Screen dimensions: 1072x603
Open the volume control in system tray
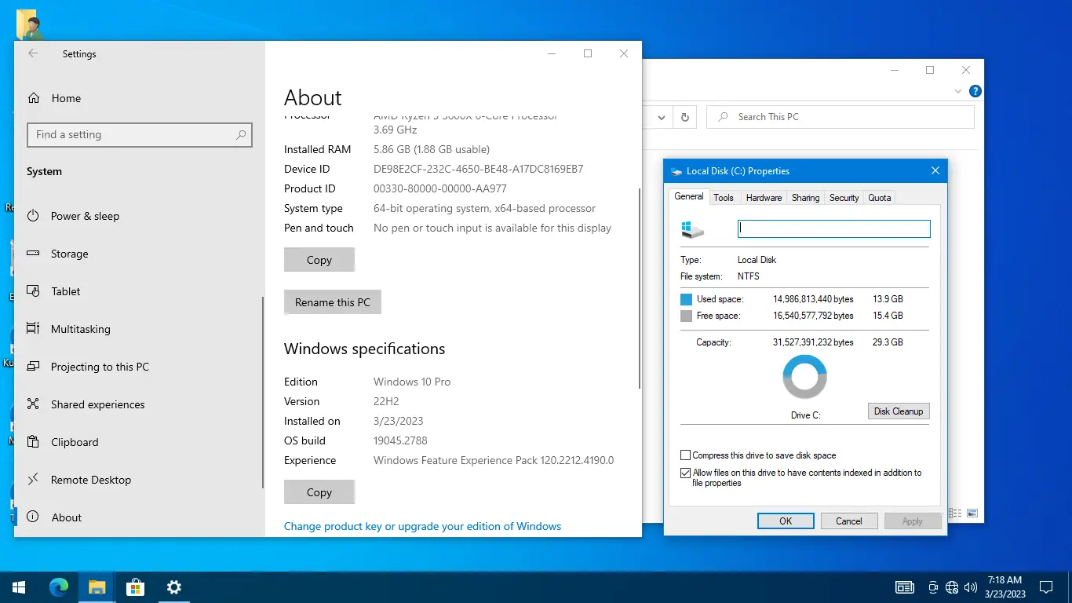[970, 587]
